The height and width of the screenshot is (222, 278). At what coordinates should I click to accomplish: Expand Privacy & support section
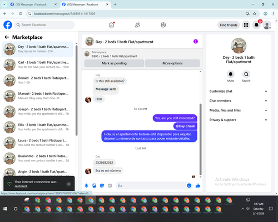(239, 120)
